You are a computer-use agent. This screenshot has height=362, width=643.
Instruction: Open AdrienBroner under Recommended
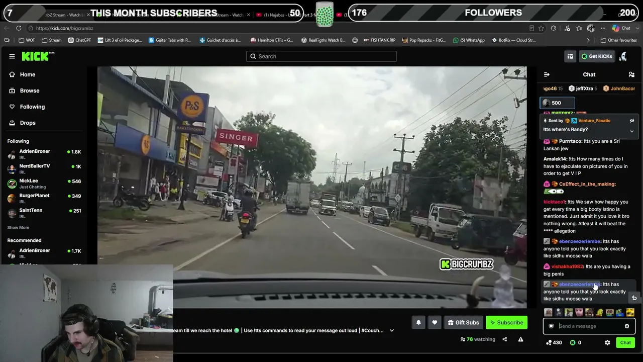coord(44,253)
